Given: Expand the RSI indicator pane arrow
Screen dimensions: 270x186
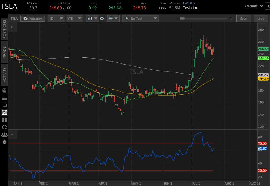Looking at the screenshot, I should pos(12,135).
